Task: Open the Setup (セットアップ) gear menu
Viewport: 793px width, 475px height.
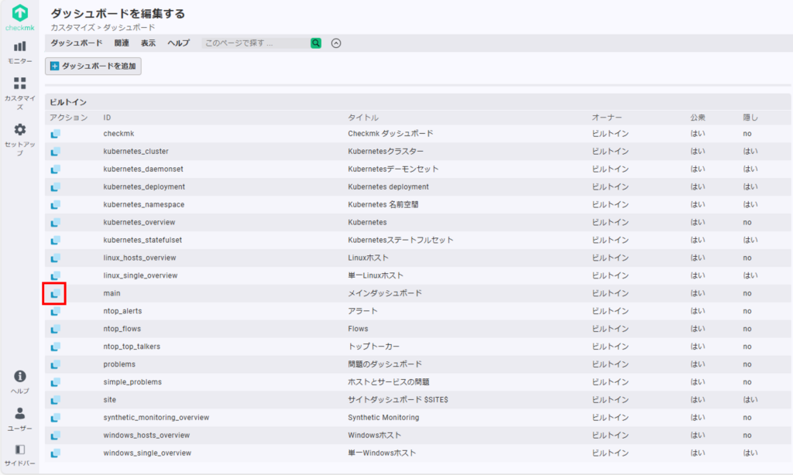Action: (19, 139)
